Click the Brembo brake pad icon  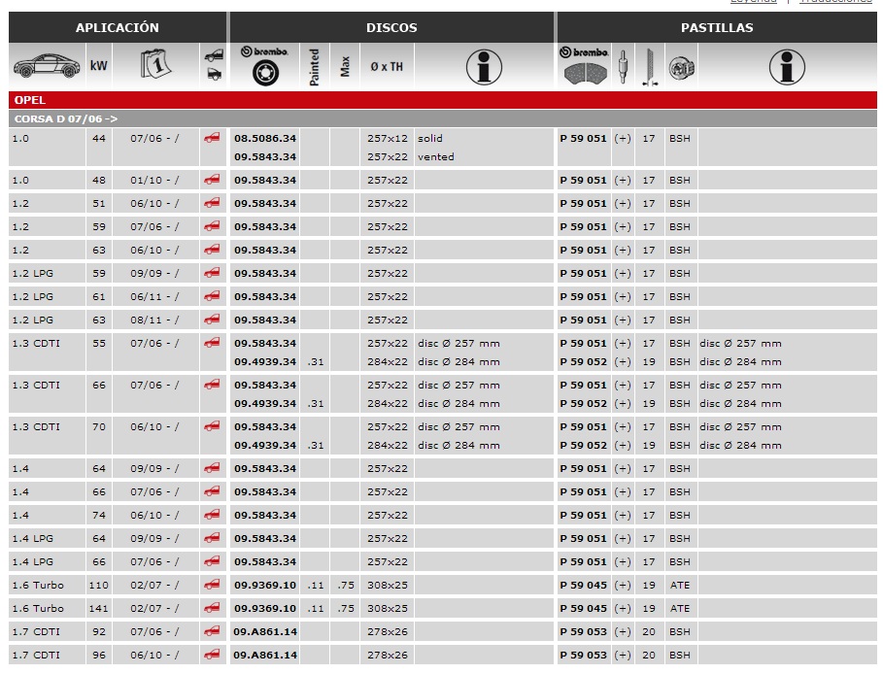pos(586,66)
